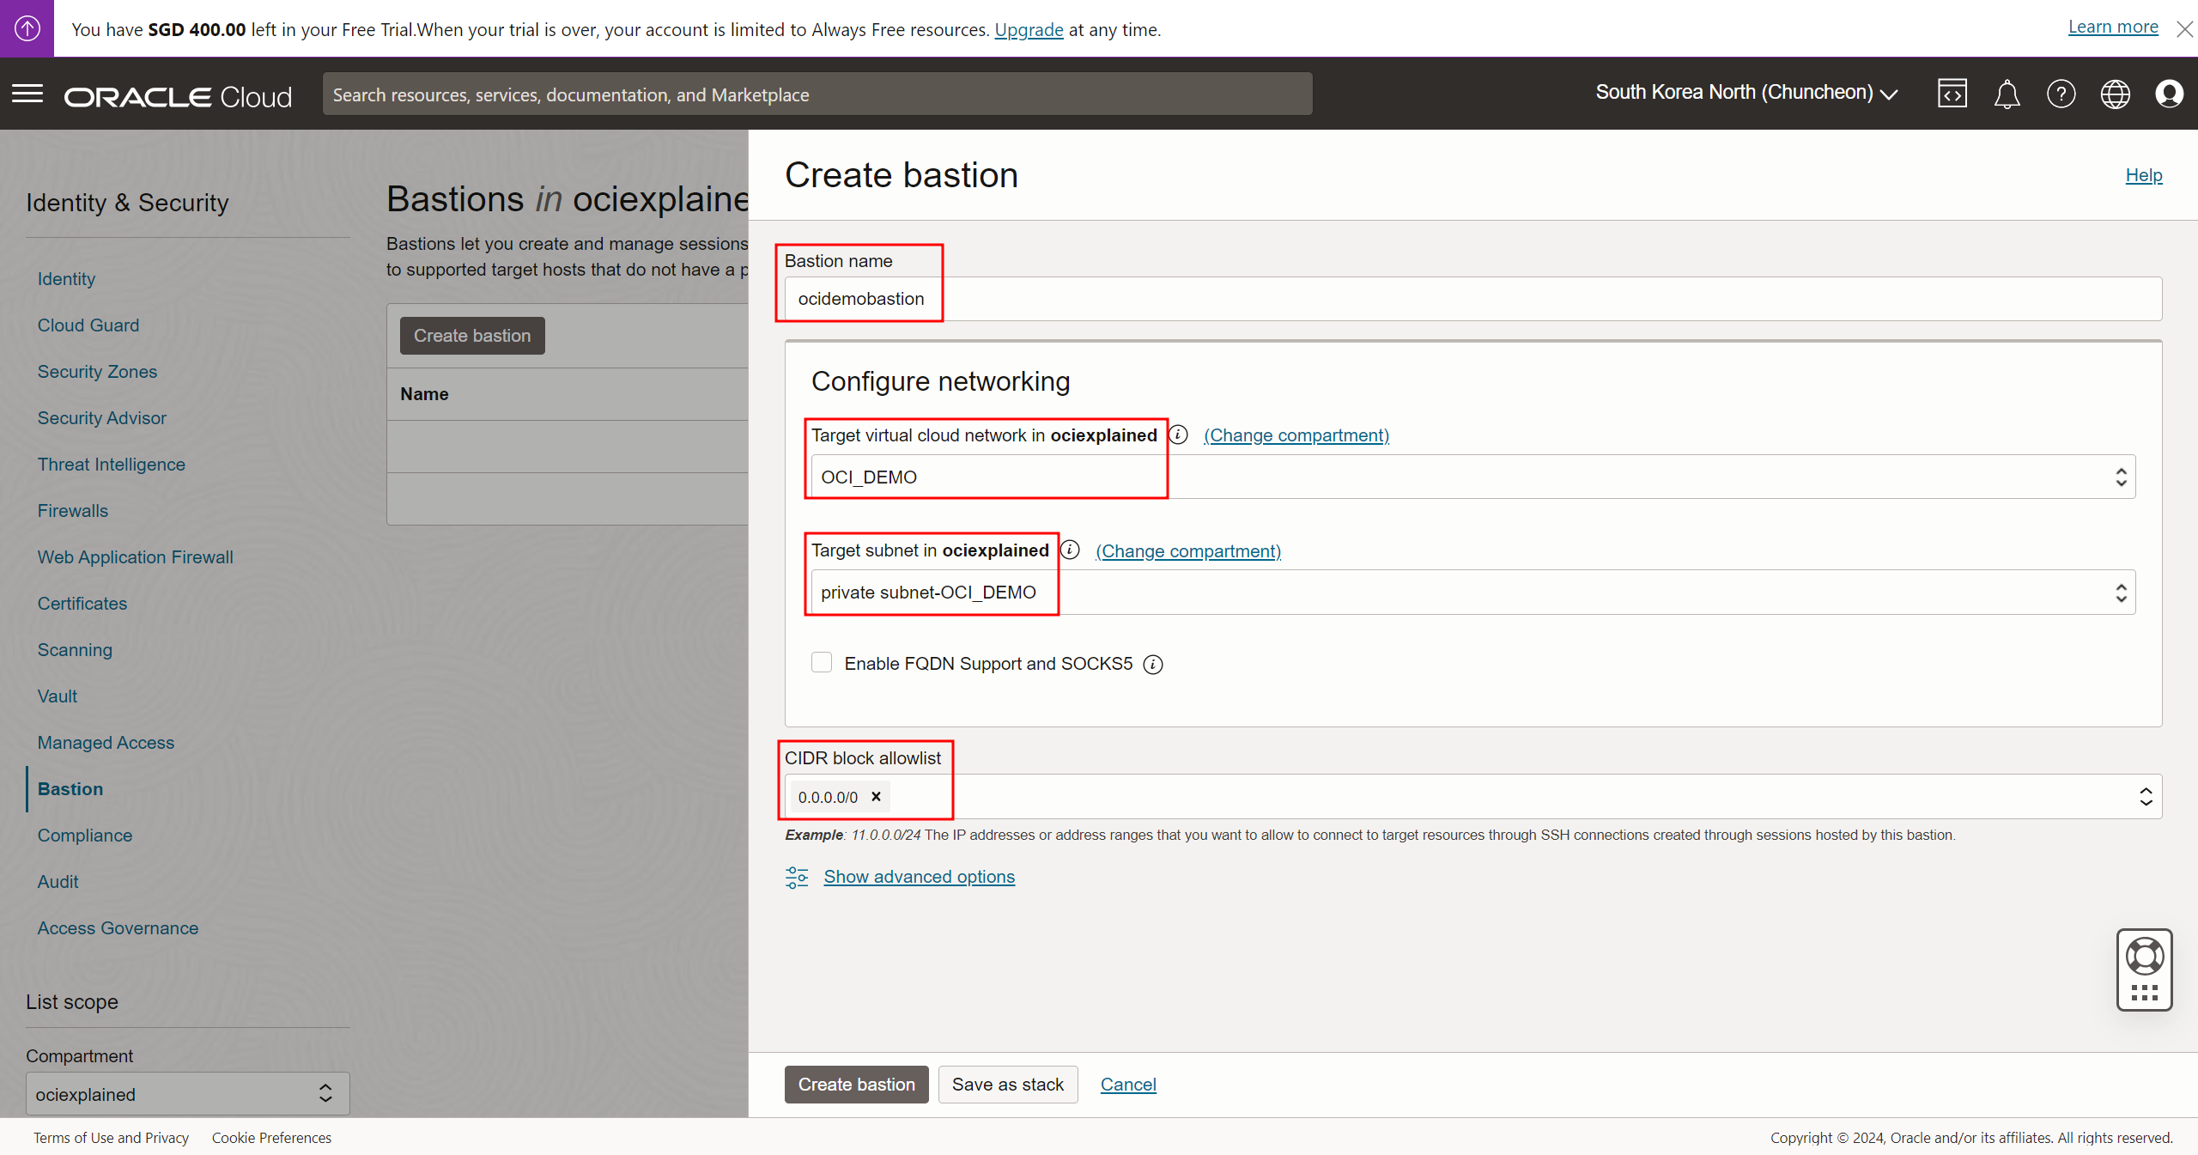
Task: Click the Create bastion submit button
Action: coord(856,1084)
